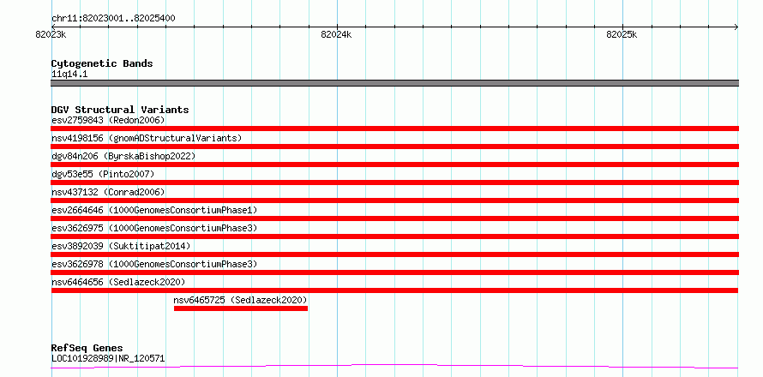Click the red bar for esv2759843
Viewport: 763px width, 377px height.
point(394,129)
